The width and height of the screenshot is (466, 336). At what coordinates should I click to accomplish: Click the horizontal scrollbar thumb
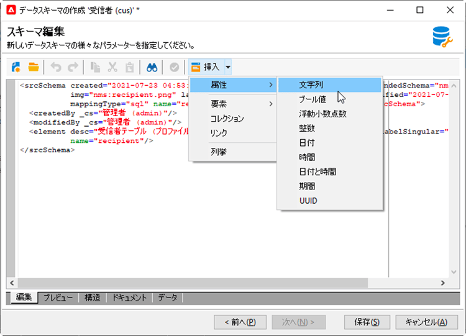click(x=193, y=283)
